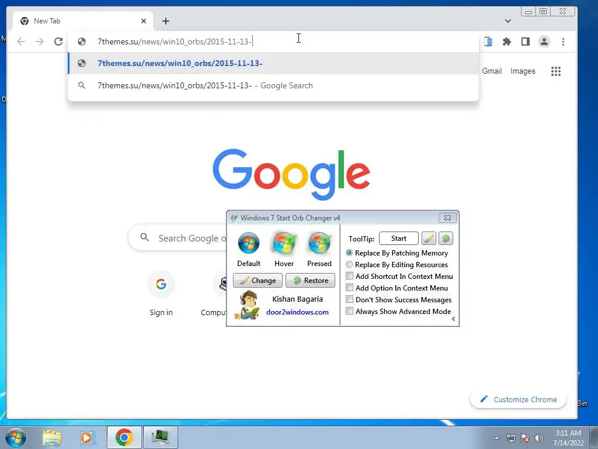Image resolution: width=598 pixels, height=449 pixels.
Task: Click the Restore button
Action: pyautogui.click(x=311, y=280)
